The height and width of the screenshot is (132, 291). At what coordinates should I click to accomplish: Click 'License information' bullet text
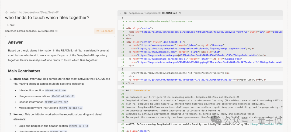(x=31, y=102)
